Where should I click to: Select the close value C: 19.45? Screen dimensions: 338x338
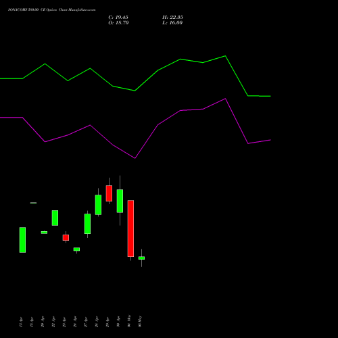[118, 18]
